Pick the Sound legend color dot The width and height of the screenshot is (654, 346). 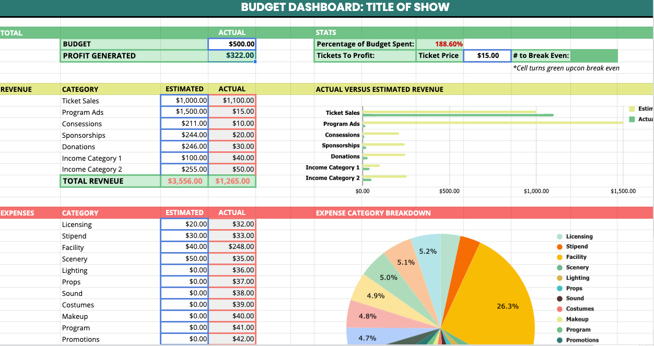[x=559, y=299]
